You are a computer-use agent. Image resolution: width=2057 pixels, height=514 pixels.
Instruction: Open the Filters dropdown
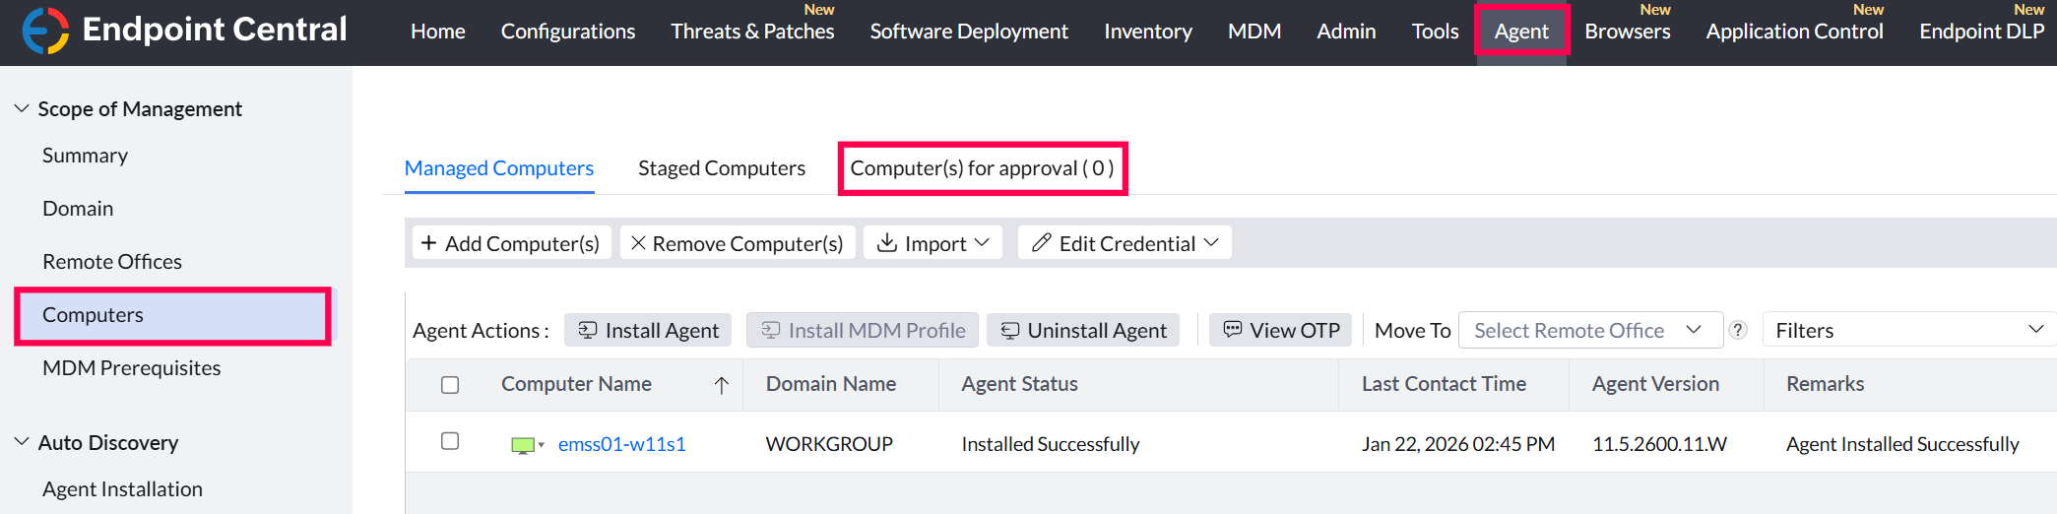1909,330
